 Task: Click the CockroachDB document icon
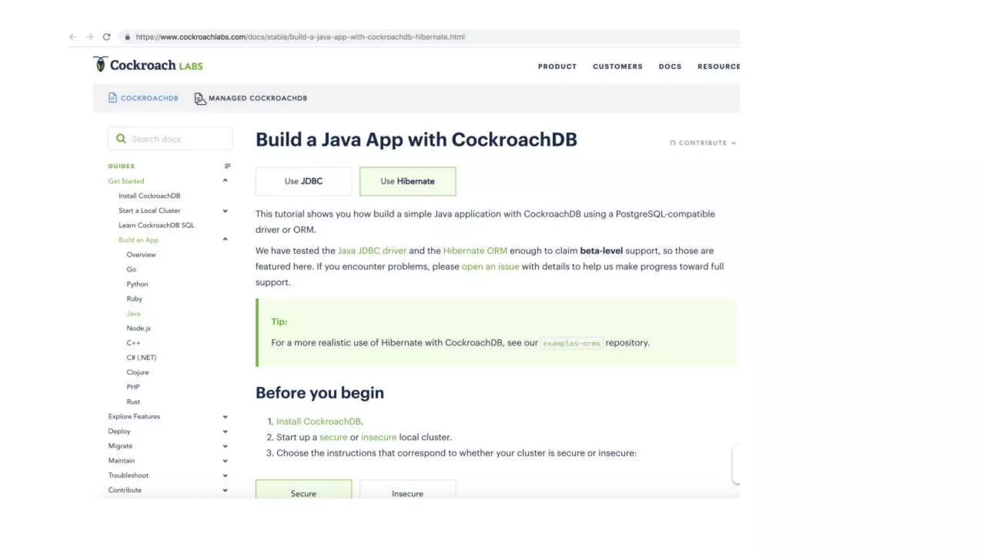[113, 98]
